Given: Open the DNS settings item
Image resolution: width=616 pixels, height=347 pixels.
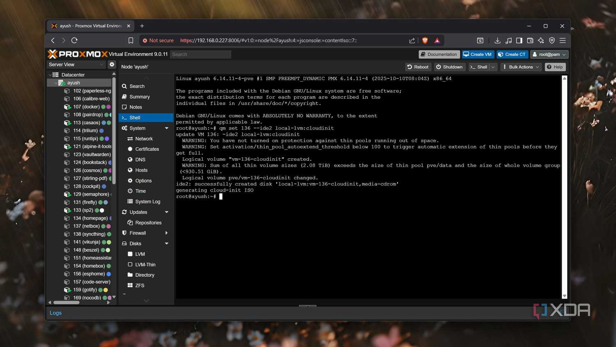Looking at the screenshot, I should [146, 160].
